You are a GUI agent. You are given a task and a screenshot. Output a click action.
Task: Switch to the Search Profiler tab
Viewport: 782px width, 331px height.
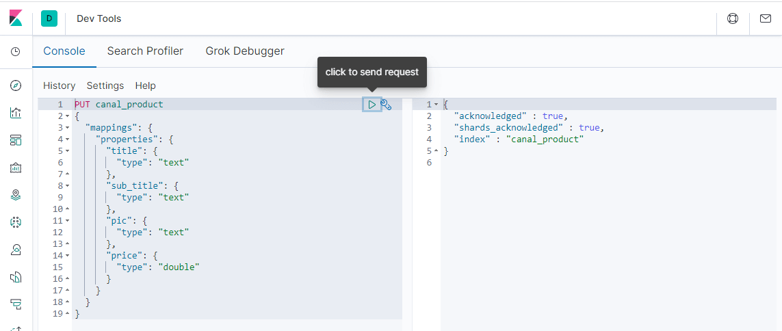(145, 51)
